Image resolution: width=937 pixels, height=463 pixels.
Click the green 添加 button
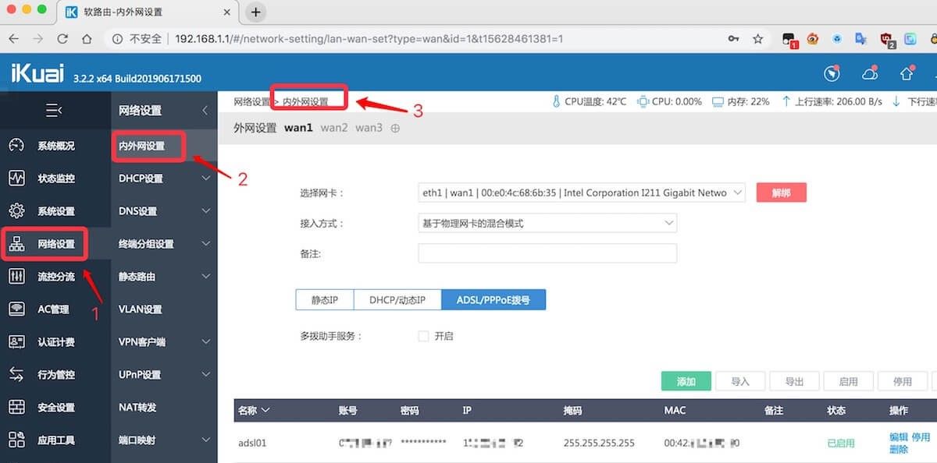point(686,381)
